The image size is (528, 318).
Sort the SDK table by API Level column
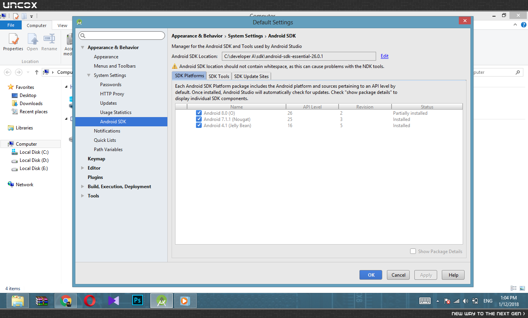tap(312, 107)
